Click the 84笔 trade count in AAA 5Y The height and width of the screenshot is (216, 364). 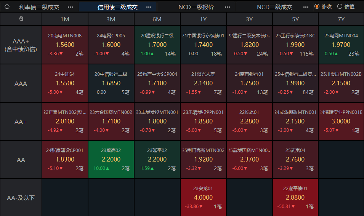coord(308,92)
